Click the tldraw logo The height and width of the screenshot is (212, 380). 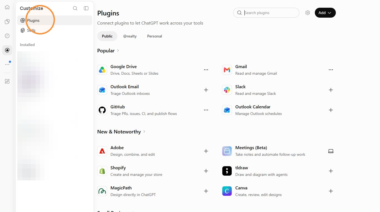coord(227,171)
